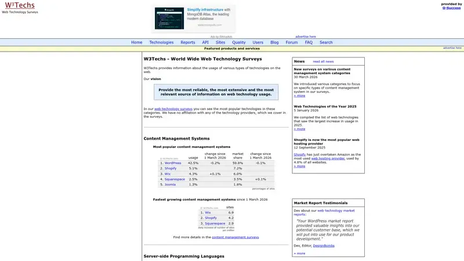This screenshot has width=464, height=261.
Task: Click Wix market share value 6.0%
Action: [238, 174]
